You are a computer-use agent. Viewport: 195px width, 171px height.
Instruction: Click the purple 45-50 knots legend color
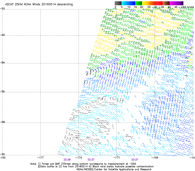tap(179, 3)
